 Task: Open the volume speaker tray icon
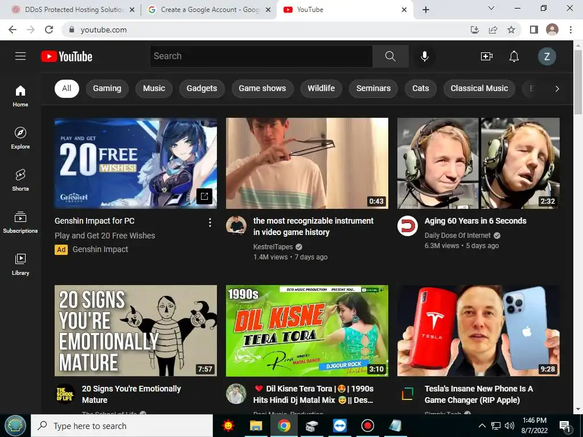pos(510,426)
